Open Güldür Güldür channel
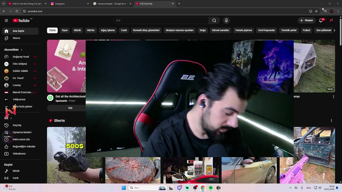 [21, 71]
